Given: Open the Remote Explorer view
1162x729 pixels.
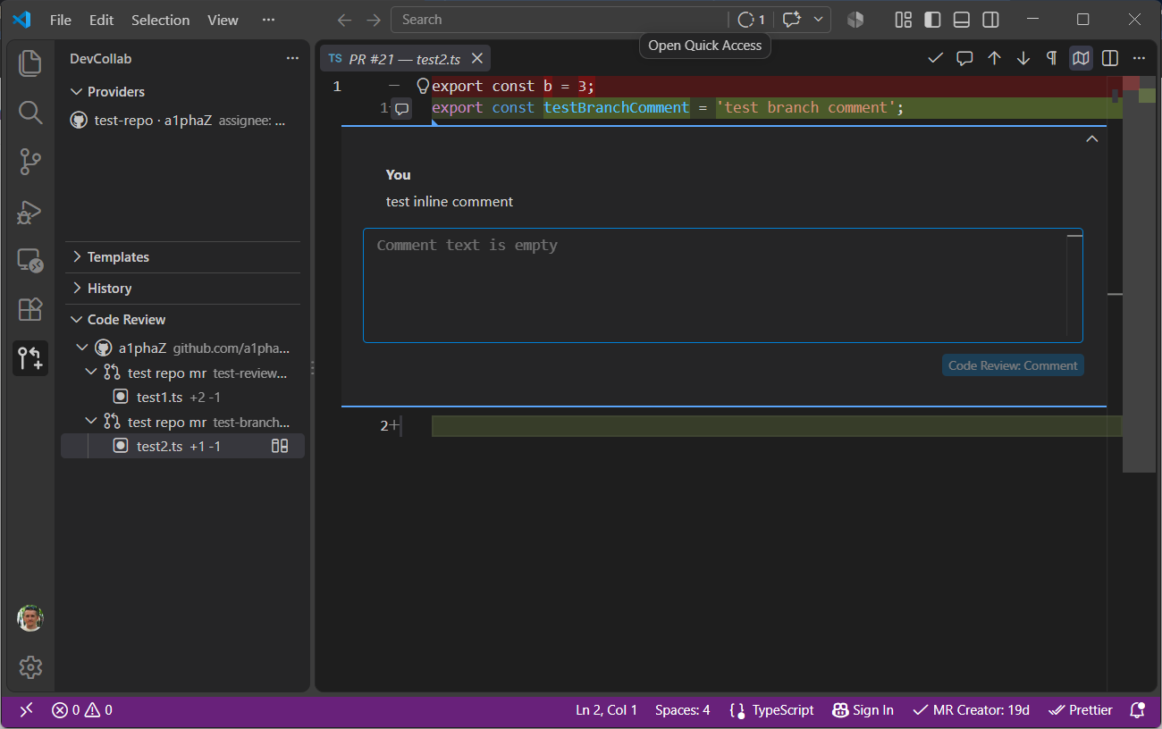Looking at the screenshot, I should pos(30,260).
